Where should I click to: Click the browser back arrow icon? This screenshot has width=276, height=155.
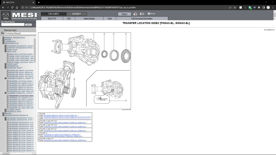pos(3,8)
